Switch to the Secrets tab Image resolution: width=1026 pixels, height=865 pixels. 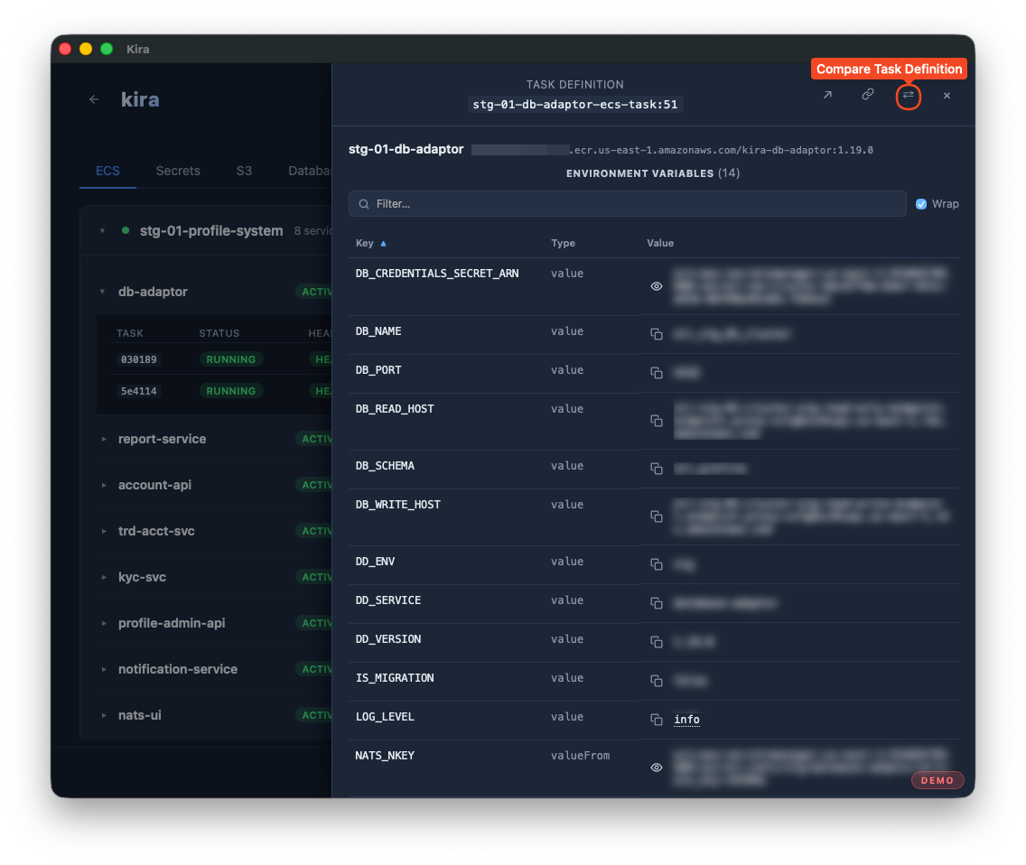(x=178, y=172)
